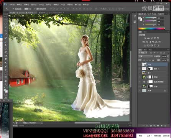Screen dimensions: 171x138
Task: Open auto-select target dropdown in options bar
Action: 28,9
